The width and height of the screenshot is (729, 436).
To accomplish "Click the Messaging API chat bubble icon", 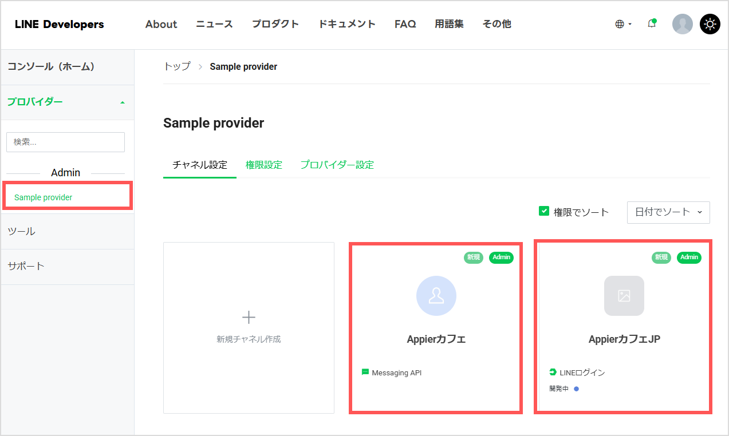I will [x=365, y=372].
